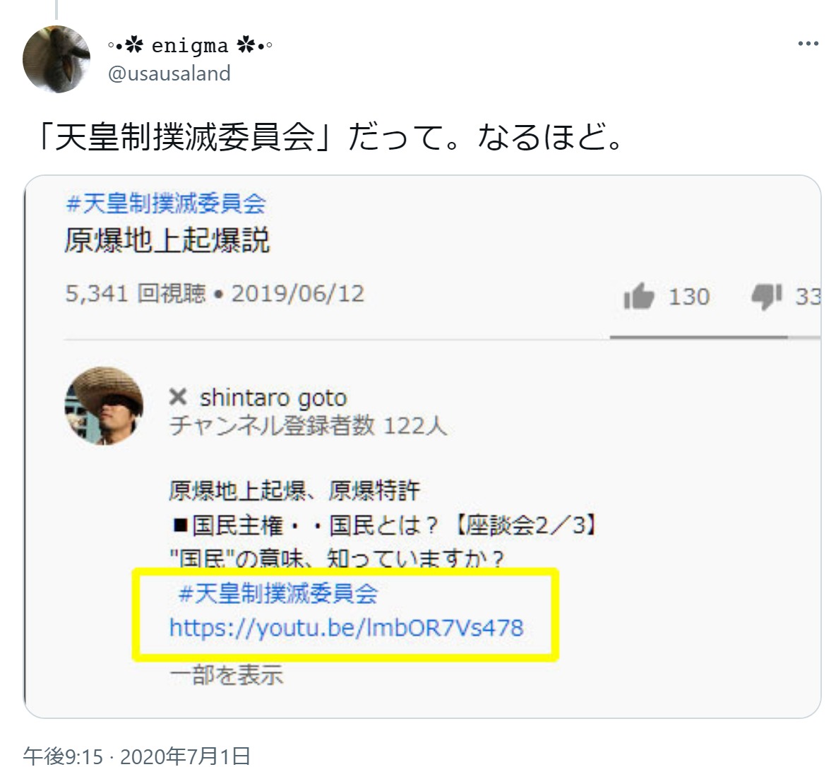Click the X mark beside shintaro goto

[177, 397]
